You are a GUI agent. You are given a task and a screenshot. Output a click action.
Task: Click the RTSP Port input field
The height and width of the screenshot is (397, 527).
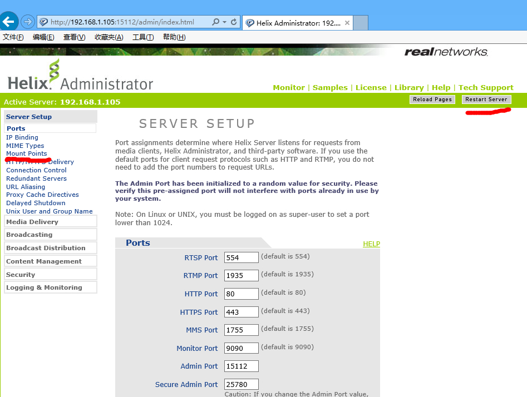(x=242, y=257)
